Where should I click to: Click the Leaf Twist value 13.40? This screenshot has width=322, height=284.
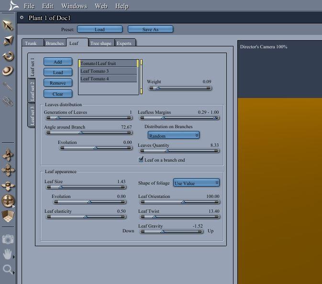[x=214, y=211]
